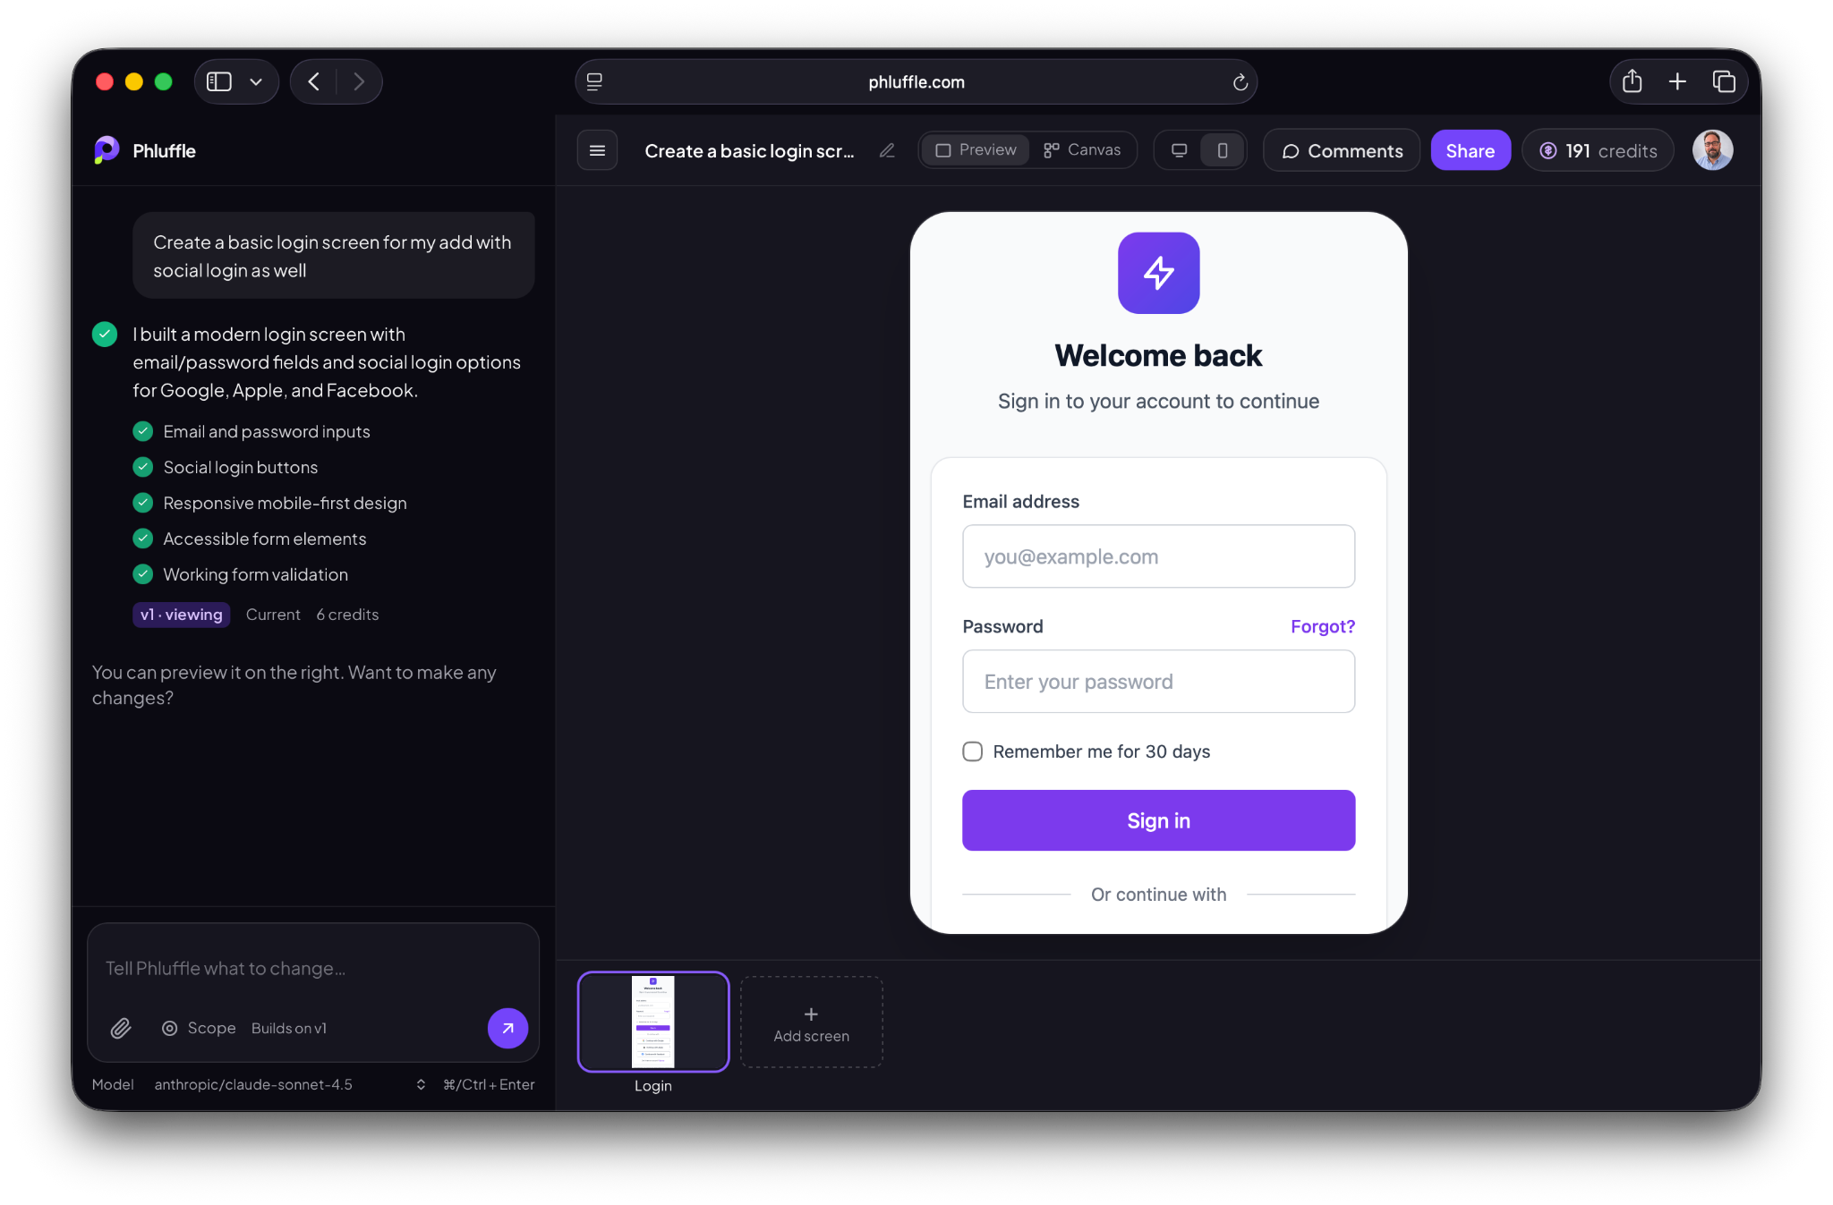1833x1205 pixels.
Task: Select the Login screen thumbnail
Action: click(653, 1022)
